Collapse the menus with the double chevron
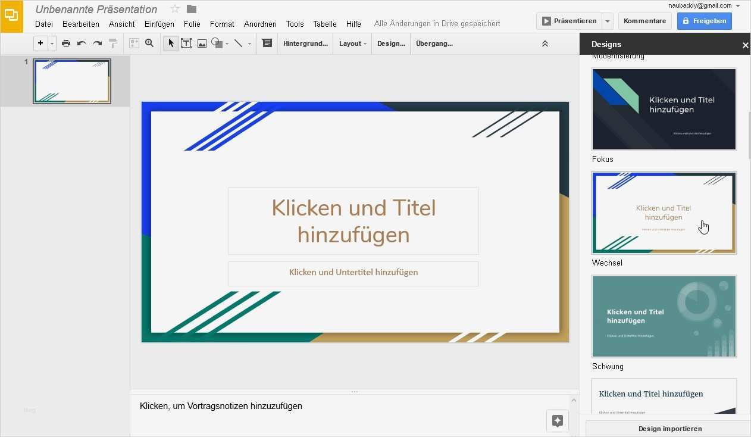This screenshot has width=751, height=437. pos(545,43)
